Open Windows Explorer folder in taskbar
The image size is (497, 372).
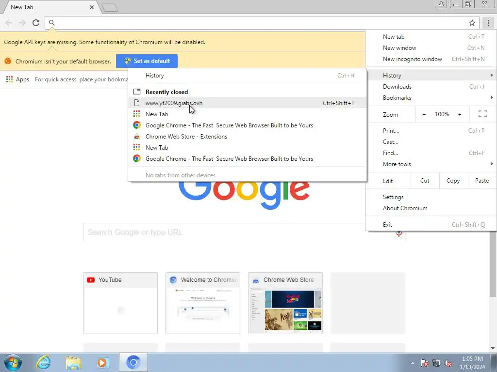(x=73, y=362)
